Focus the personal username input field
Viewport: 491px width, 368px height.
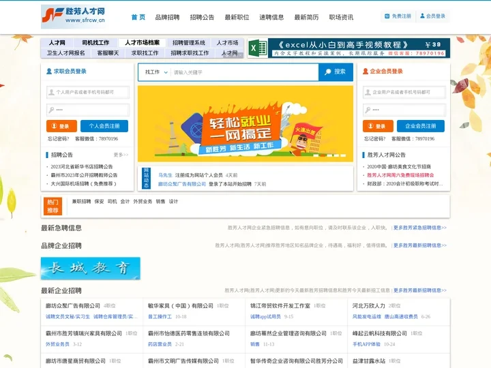(88, 92)
